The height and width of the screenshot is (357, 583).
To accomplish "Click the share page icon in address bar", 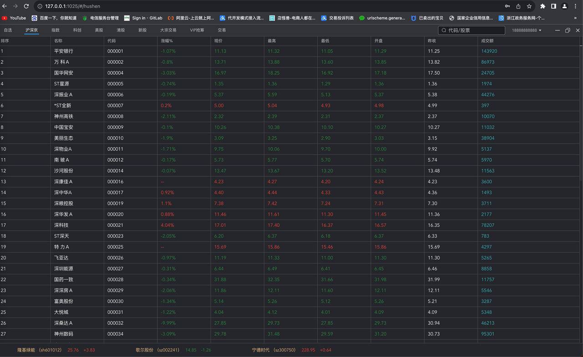I will point(518,6).
